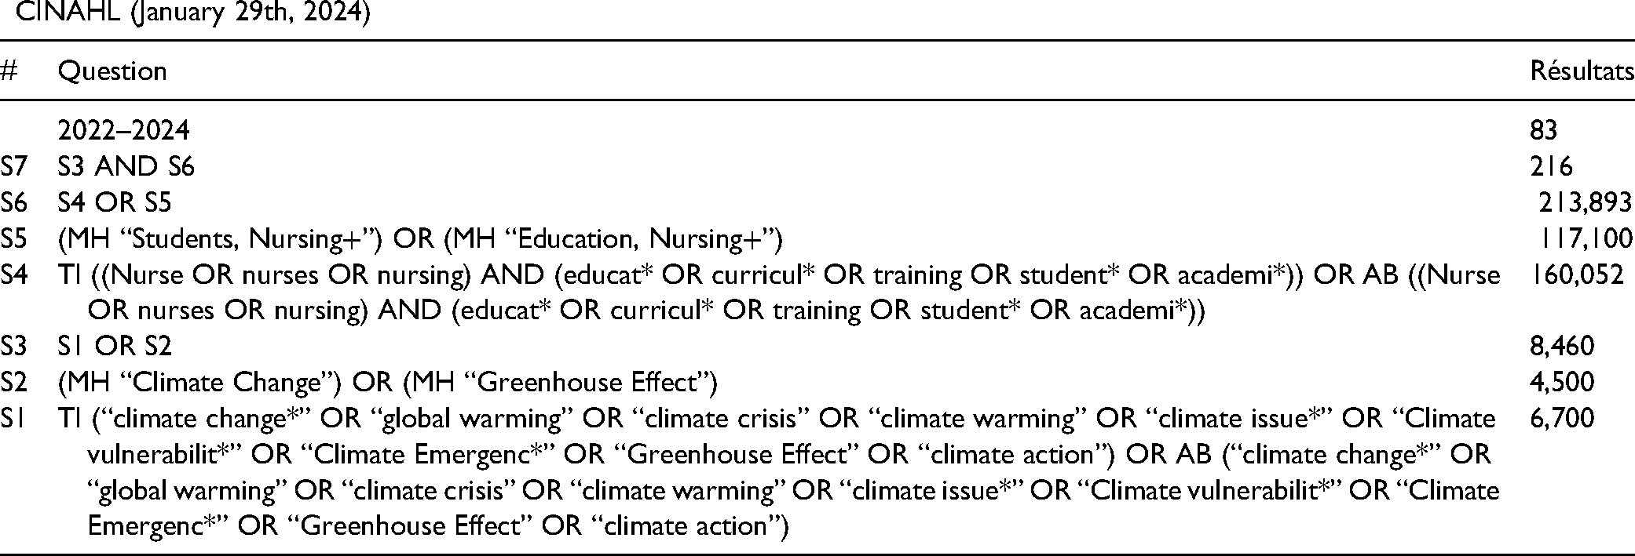Select the Question column header

point(112,71)
